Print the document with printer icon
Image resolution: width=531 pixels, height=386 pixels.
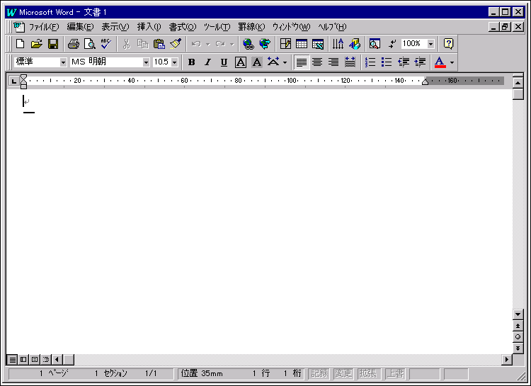(74, 44)
